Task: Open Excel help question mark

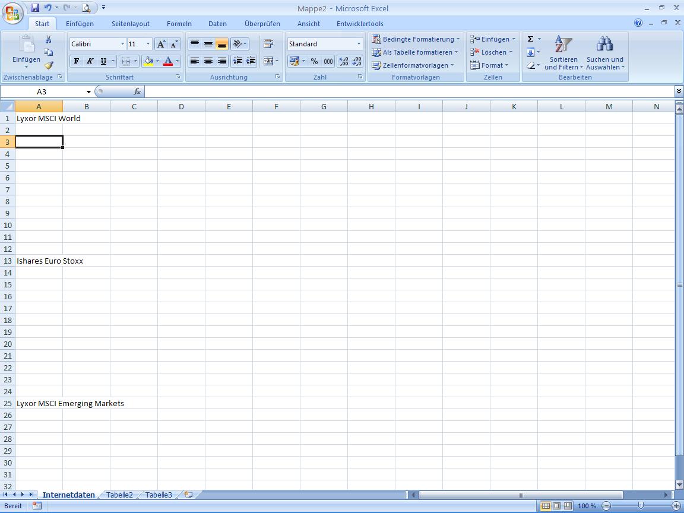Action: pyautogui.click(x=638, y=23)
